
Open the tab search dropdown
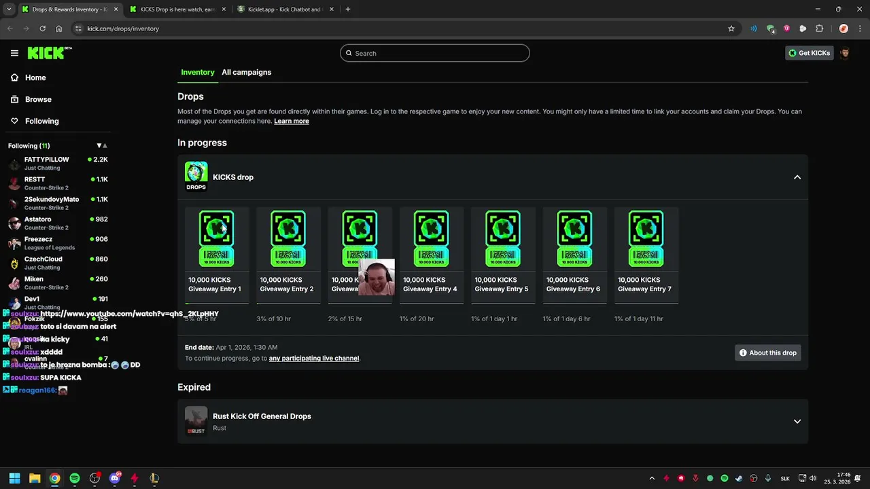click(x=9, y=10)
